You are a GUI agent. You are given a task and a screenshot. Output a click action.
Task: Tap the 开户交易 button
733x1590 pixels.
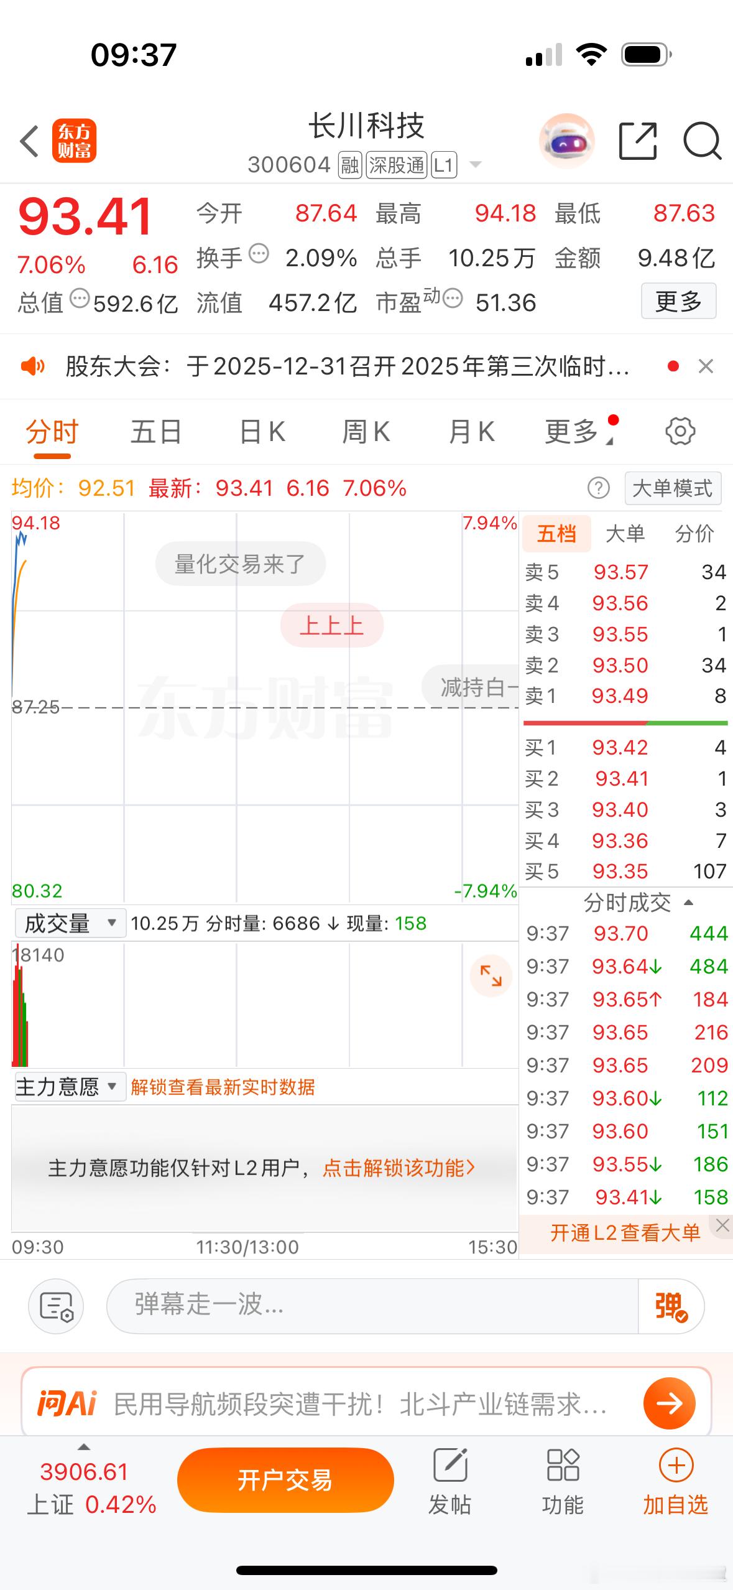[285, 1480]
